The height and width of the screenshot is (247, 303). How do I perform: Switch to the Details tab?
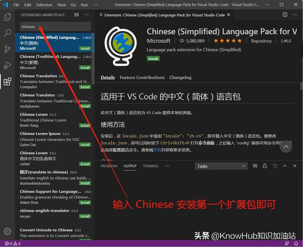tap(107, 78)
